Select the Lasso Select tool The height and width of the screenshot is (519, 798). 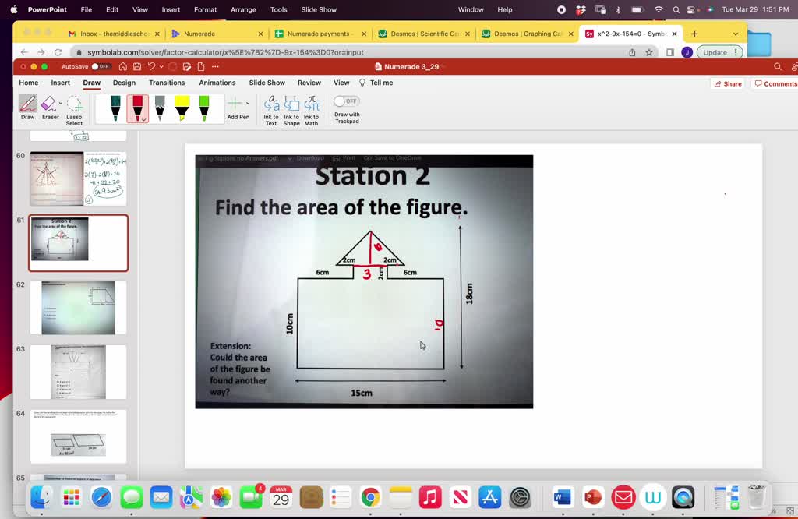74,109
